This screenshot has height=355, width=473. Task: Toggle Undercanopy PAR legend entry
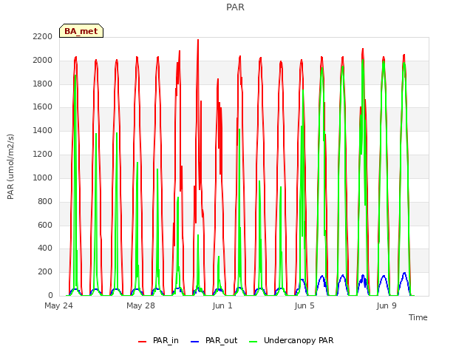click(x=291, y=340)
